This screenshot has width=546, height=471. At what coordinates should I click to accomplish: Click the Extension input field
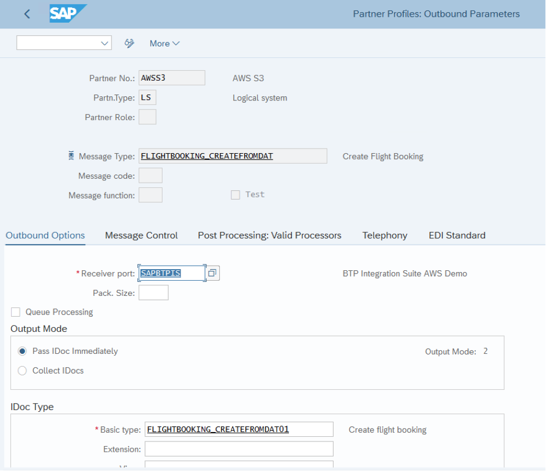238,448
